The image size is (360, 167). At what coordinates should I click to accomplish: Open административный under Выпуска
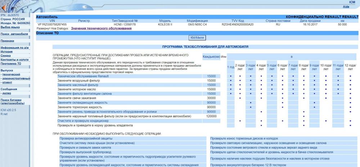tap(16, 78)
